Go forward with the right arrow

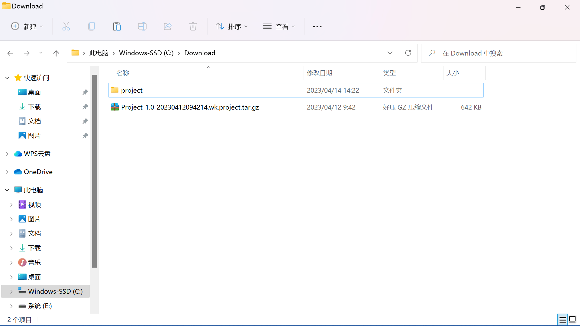pos(27,53)
